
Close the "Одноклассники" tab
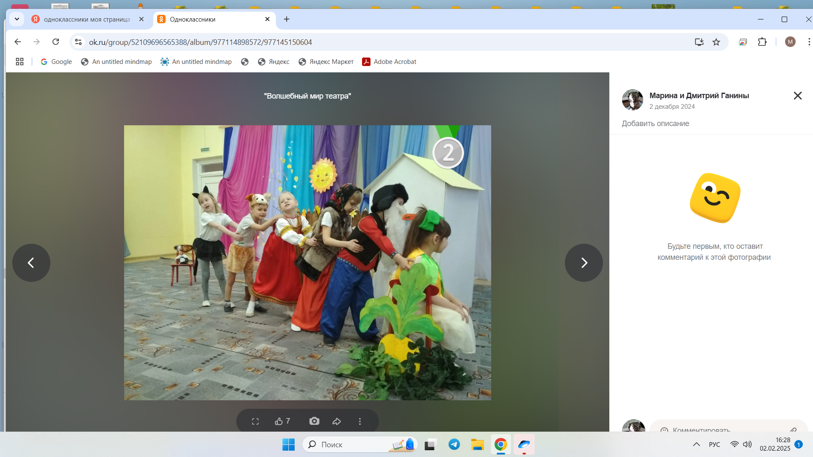click(x=267, y=19)
